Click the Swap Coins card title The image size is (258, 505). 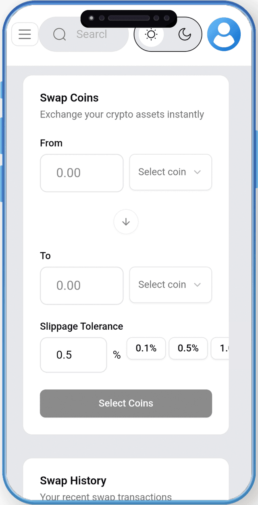(69, 98)
